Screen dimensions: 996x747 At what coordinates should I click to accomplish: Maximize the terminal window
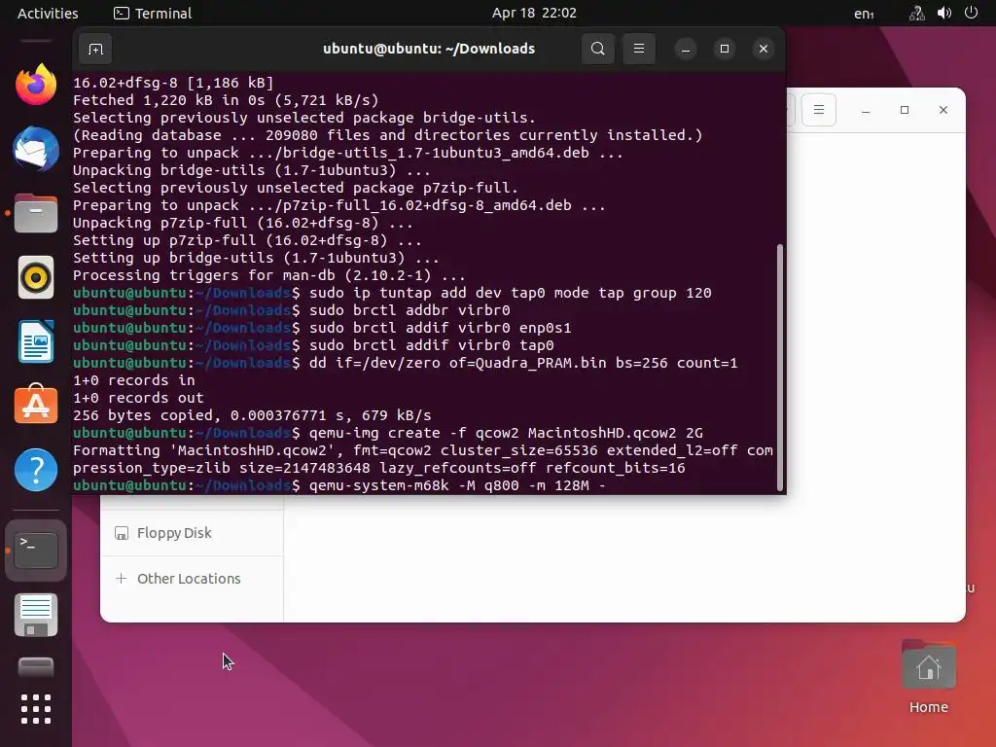click(724, 49)
